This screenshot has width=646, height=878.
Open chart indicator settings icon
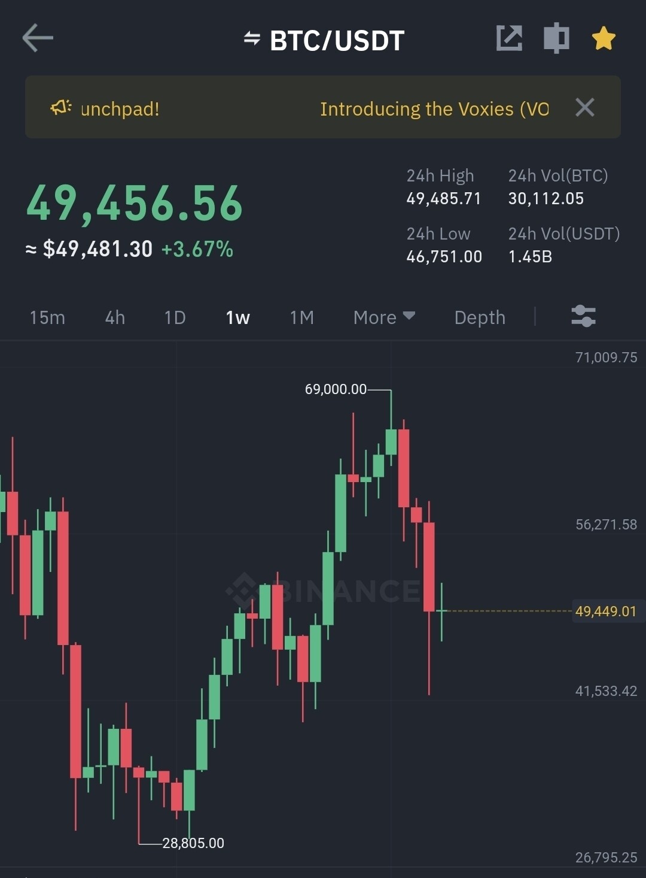click(583, 316)
